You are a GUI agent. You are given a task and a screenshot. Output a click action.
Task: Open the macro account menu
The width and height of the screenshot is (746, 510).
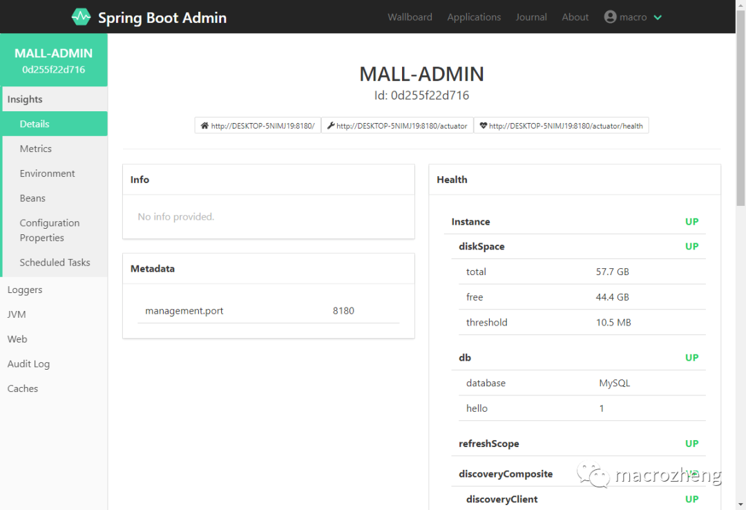pos(633,17)
